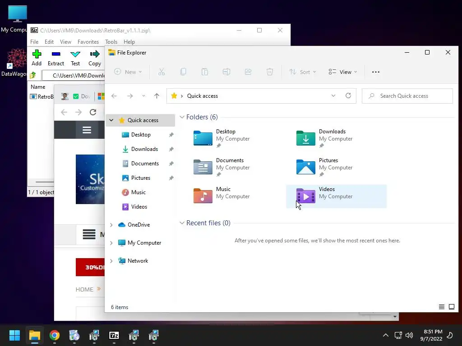Reload the page in the browser window
This screenshot has height=346, width=462.
tap(93, 112)
